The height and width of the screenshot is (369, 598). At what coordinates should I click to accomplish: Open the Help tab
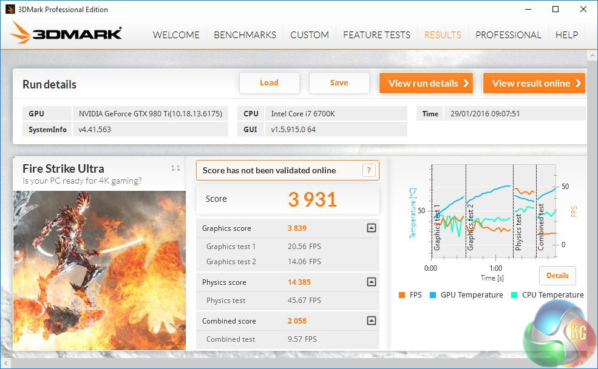(x=566, y=35)
